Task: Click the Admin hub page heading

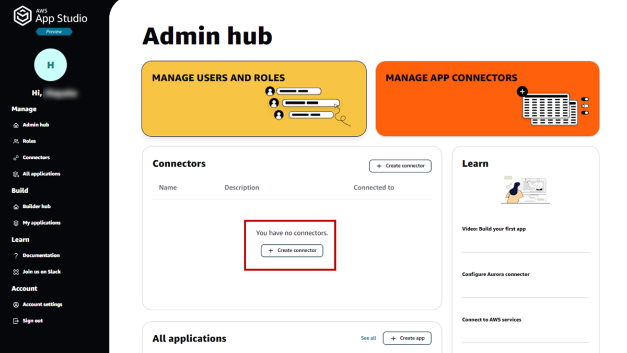Action: click(x=207, y=36)
